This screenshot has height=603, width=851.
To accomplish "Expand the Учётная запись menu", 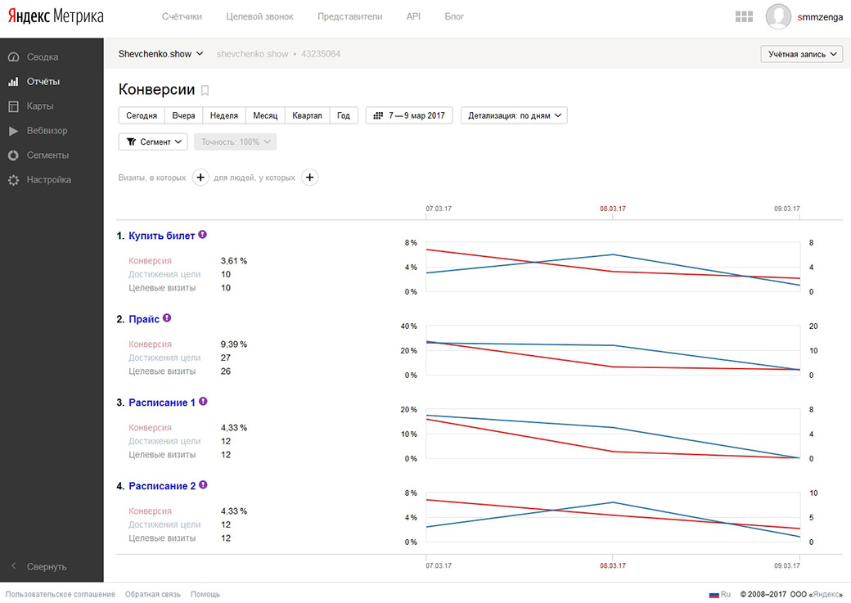I will tap(801, 54).
